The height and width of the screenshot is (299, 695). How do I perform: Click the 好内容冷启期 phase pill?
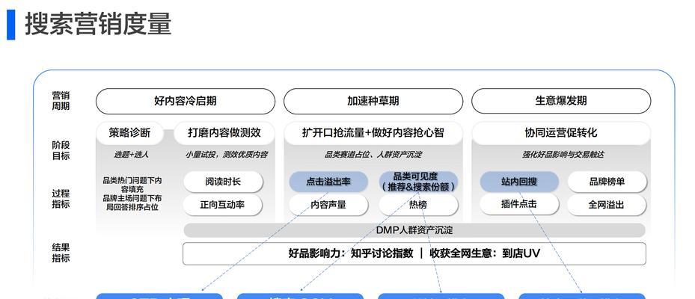tap(185, 101)
